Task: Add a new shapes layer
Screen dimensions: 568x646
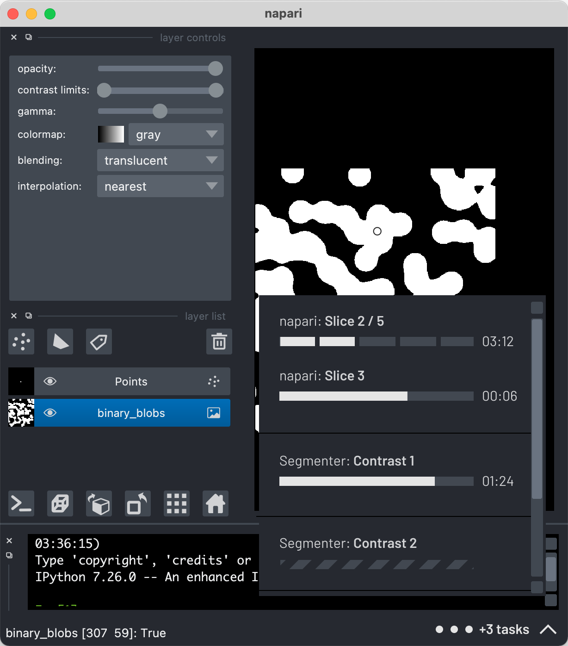Action: (x=60, y=342)
